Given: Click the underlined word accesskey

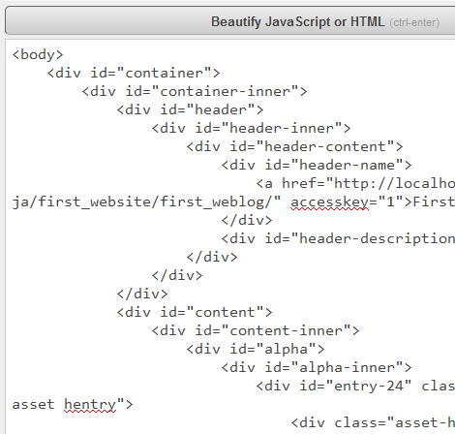Looking at the screenshot, I should [329, 202].
